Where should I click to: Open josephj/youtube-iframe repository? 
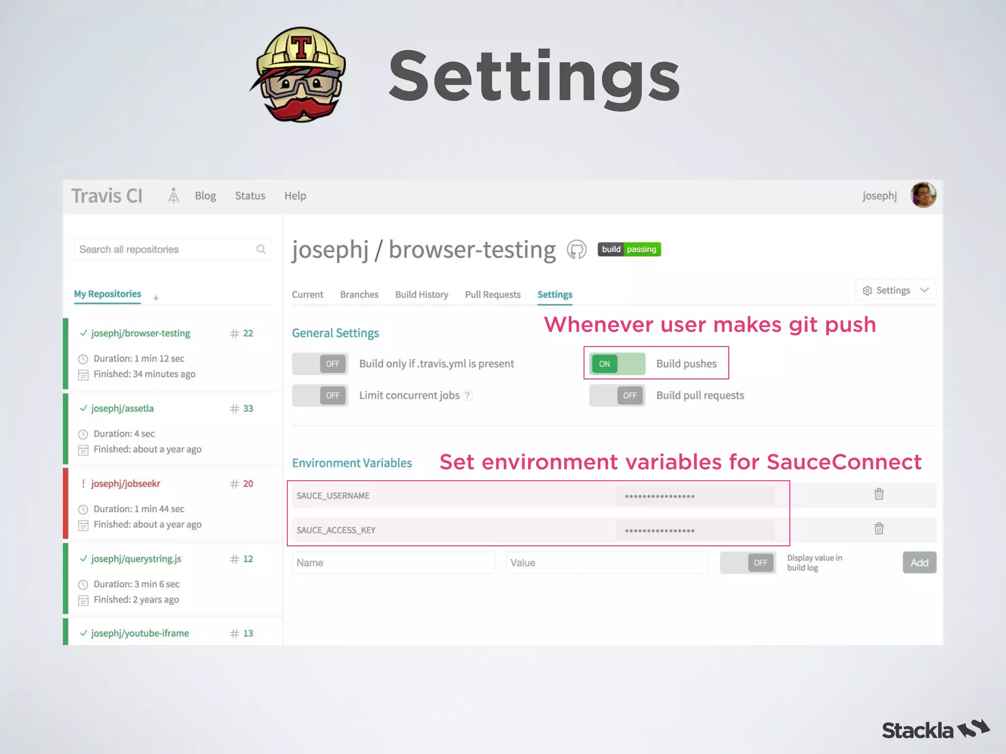(140, 633)
